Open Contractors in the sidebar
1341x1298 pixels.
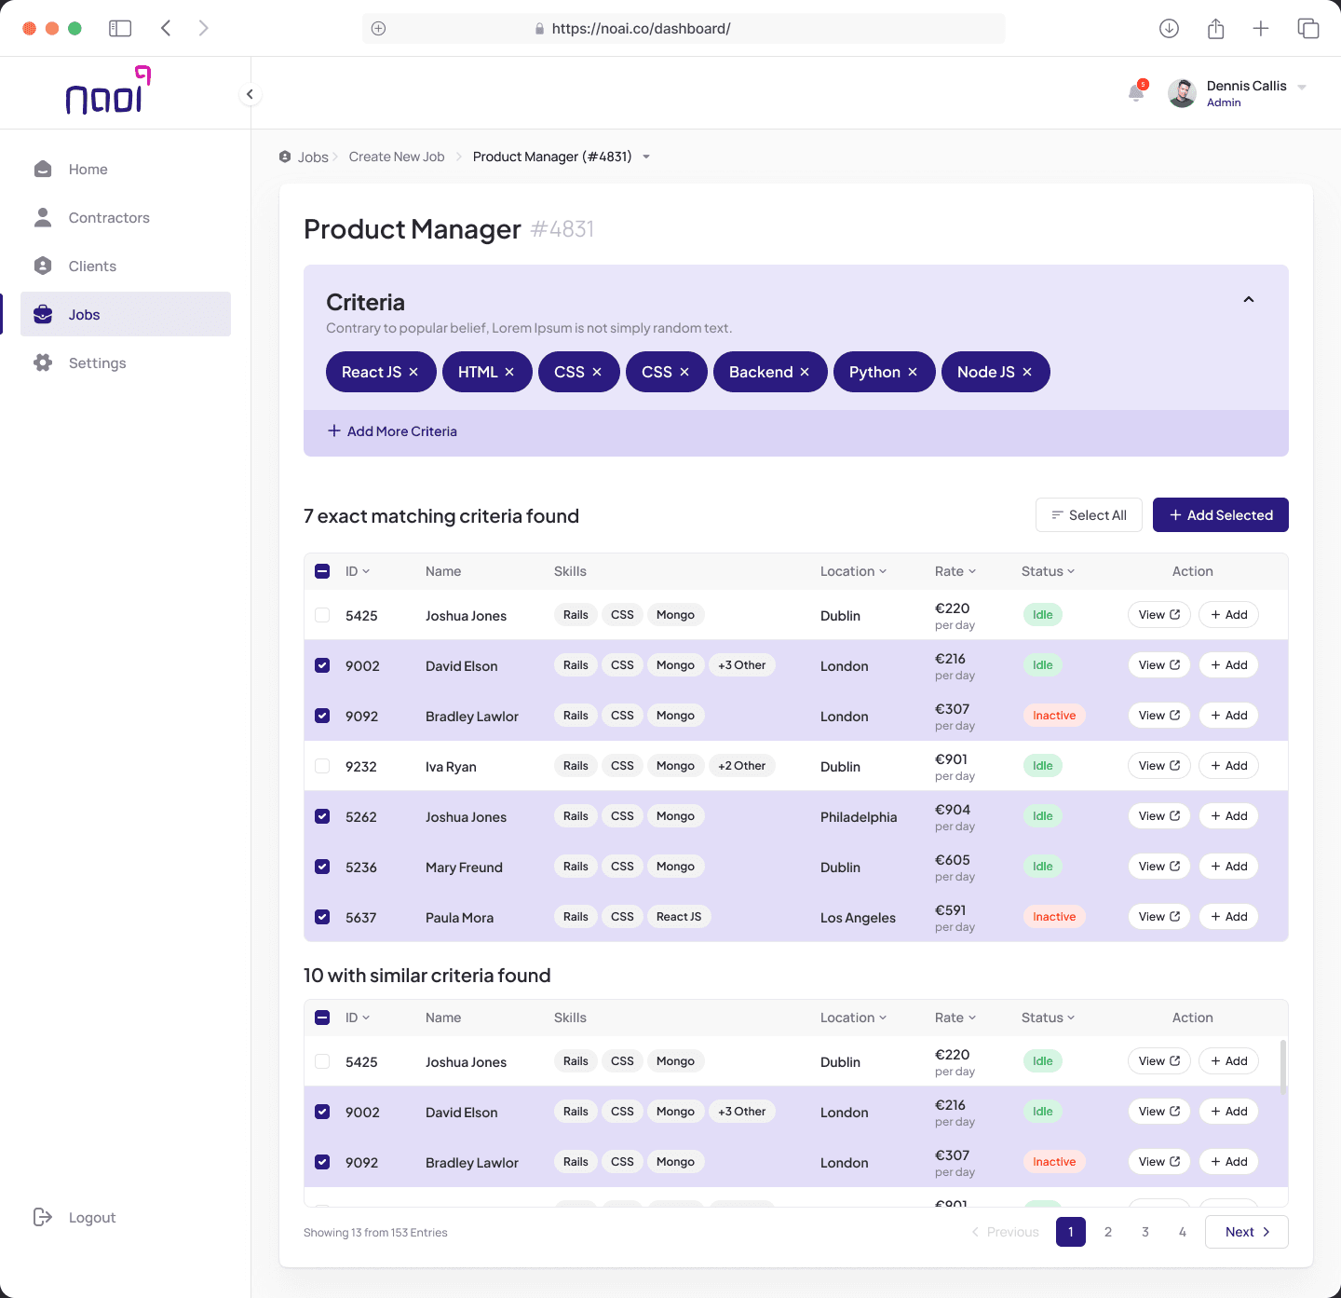tap(126, 217)
